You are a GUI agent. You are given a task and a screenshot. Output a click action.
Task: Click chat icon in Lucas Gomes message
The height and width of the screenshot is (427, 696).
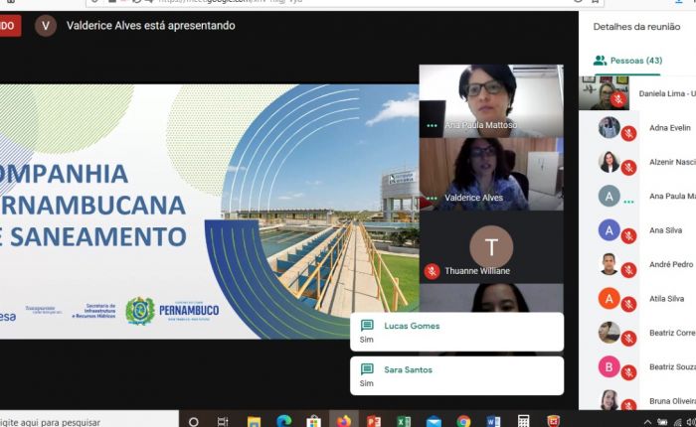367,326
